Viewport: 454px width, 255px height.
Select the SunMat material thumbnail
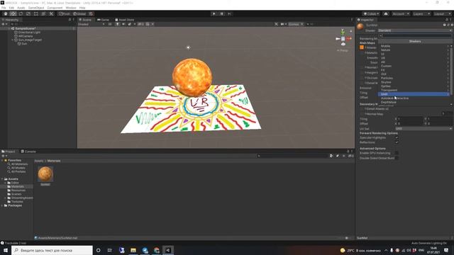click(x=45, y=174)
